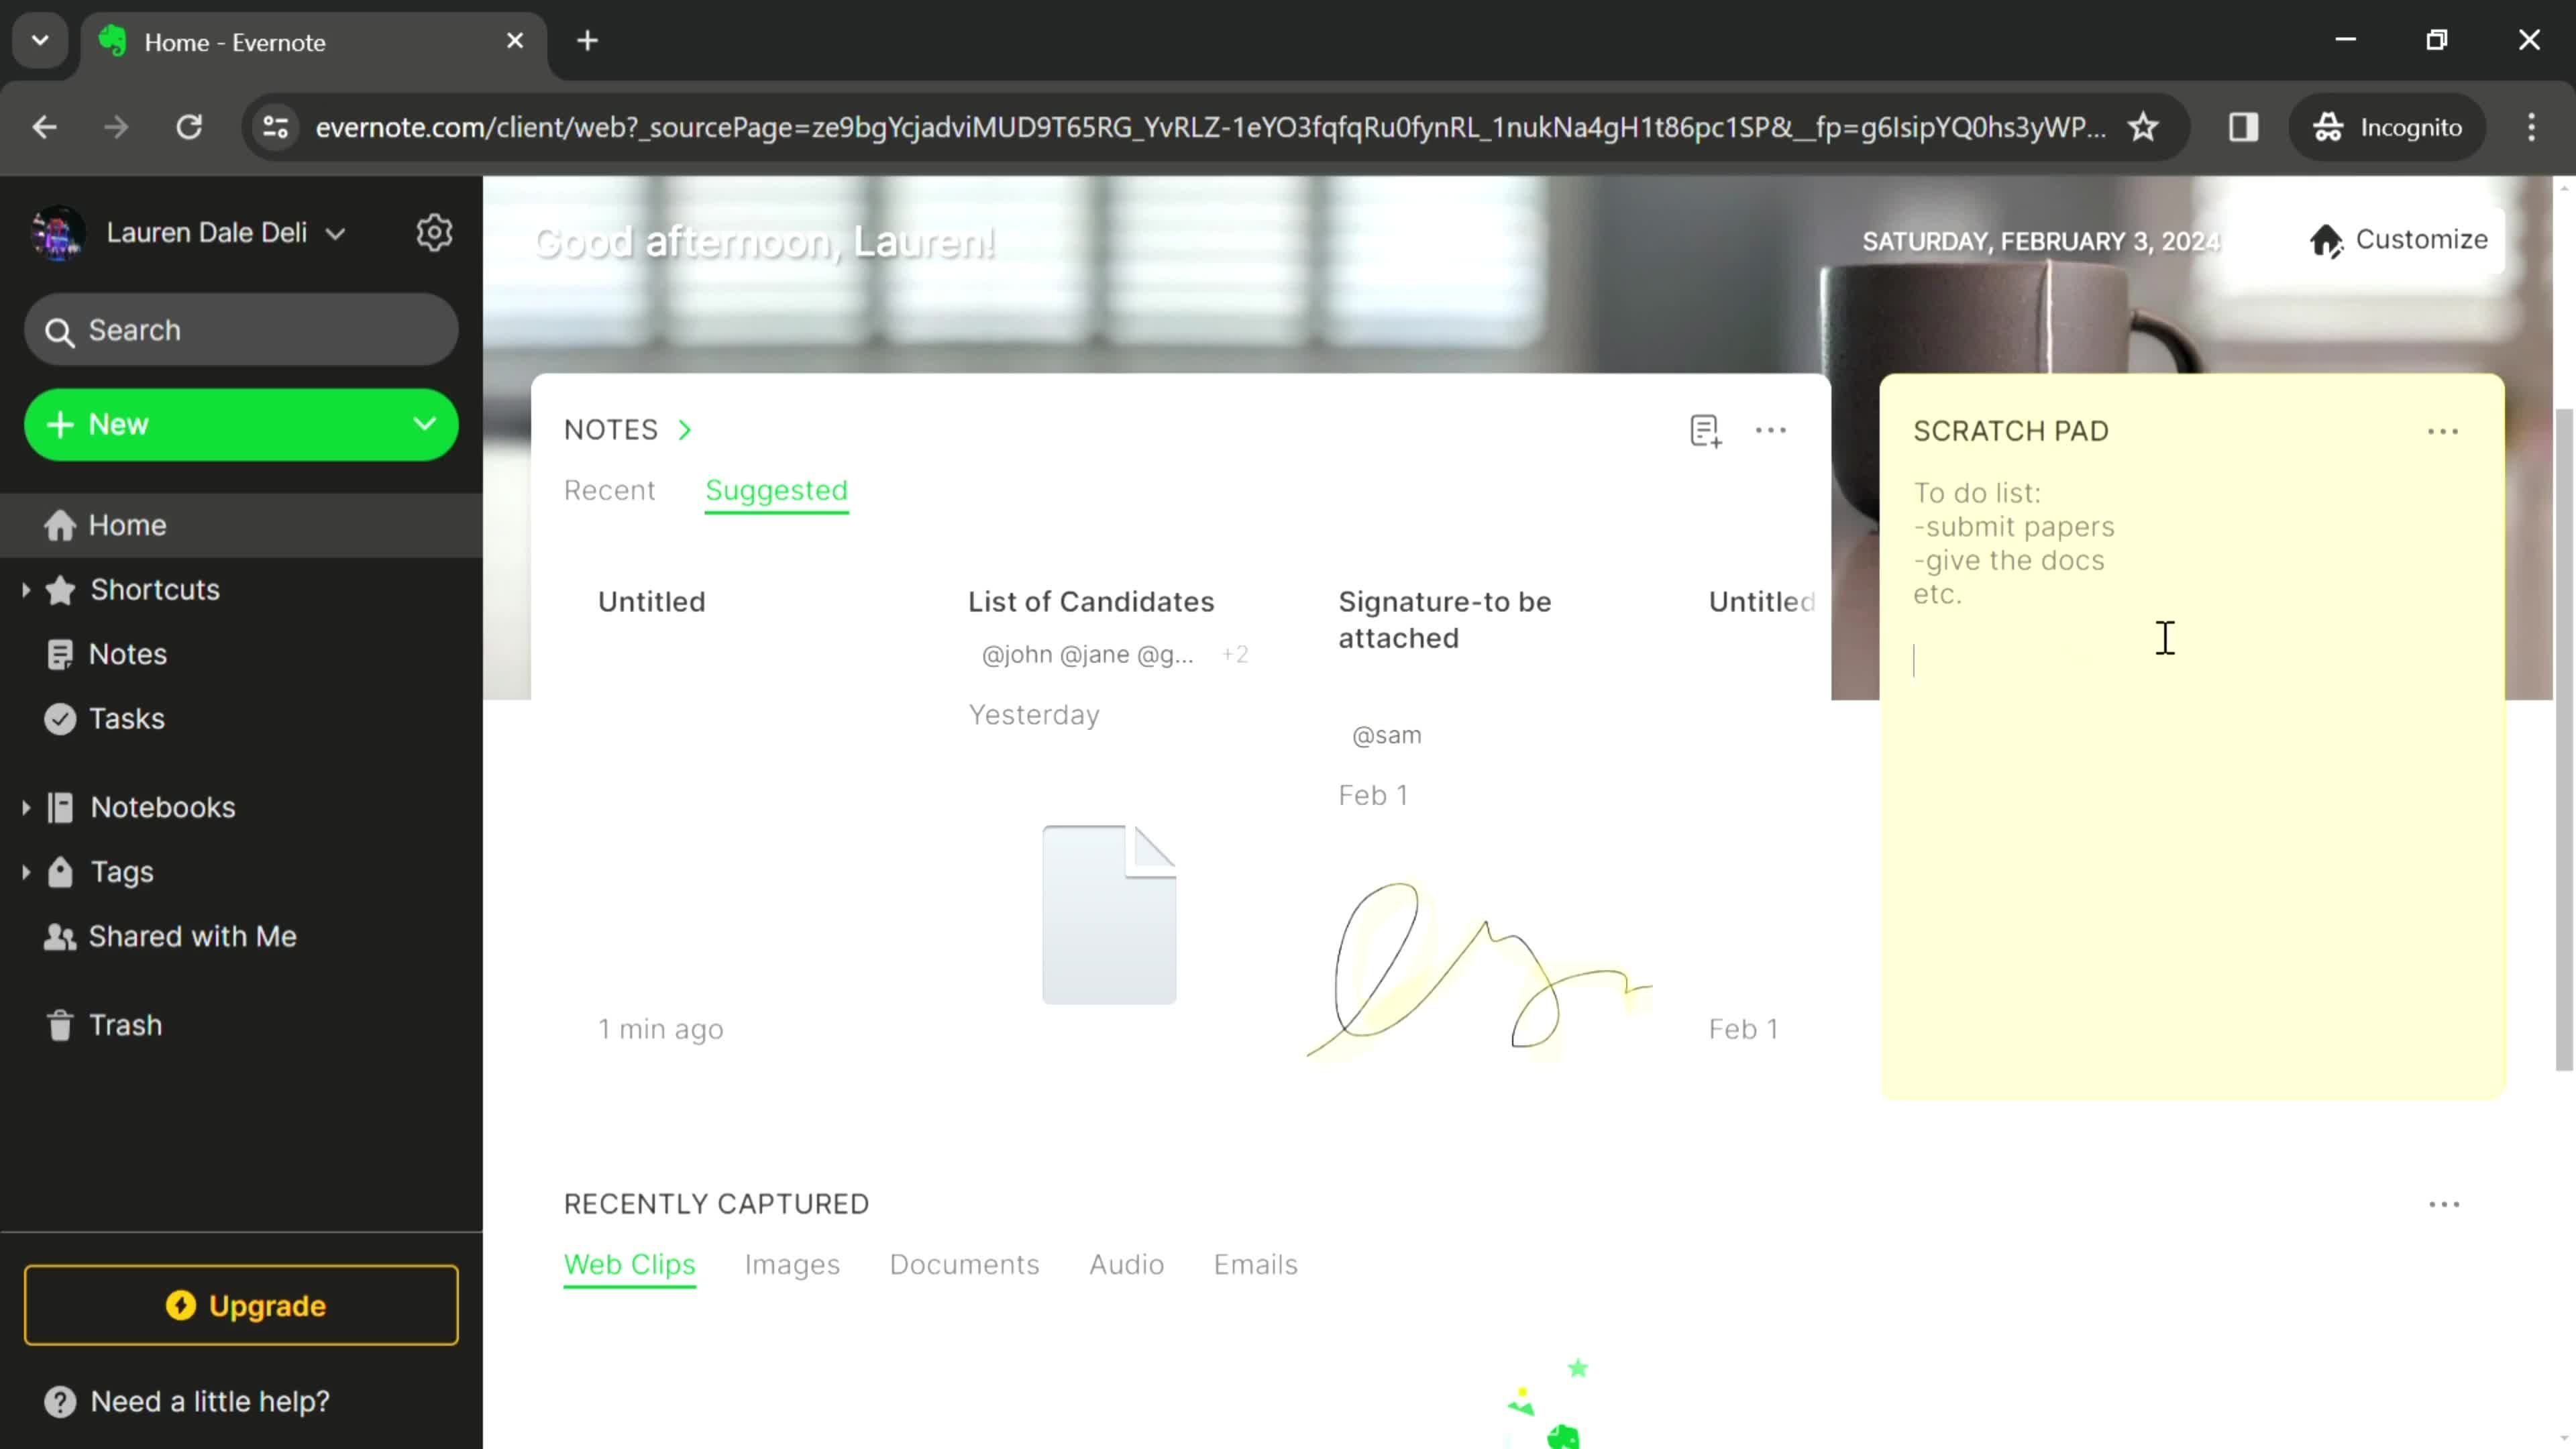Select the Suggested notes tab
This screenshot has height=1449, width=2576.
tap(775, 492)
